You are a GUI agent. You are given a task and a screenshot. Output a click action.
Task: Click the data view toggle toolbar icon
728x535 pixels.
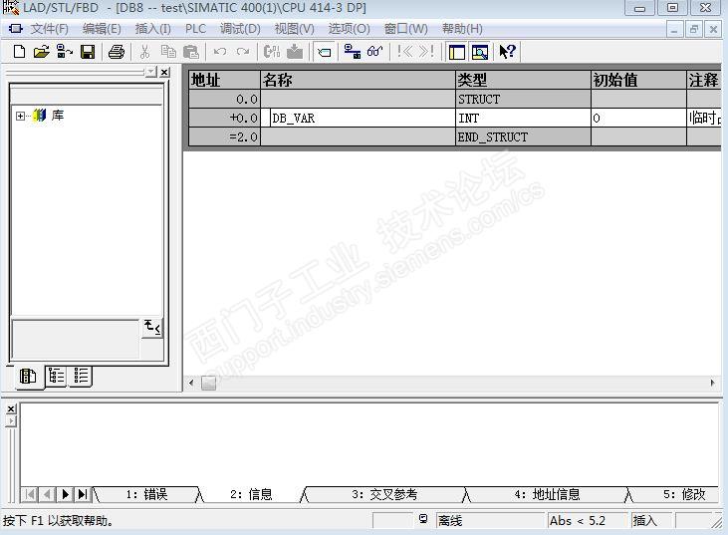tap(324, 52)
